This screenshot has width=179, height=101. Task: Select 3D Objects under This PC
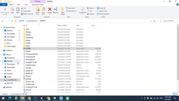pyautogui.click(x=11, y=58)
